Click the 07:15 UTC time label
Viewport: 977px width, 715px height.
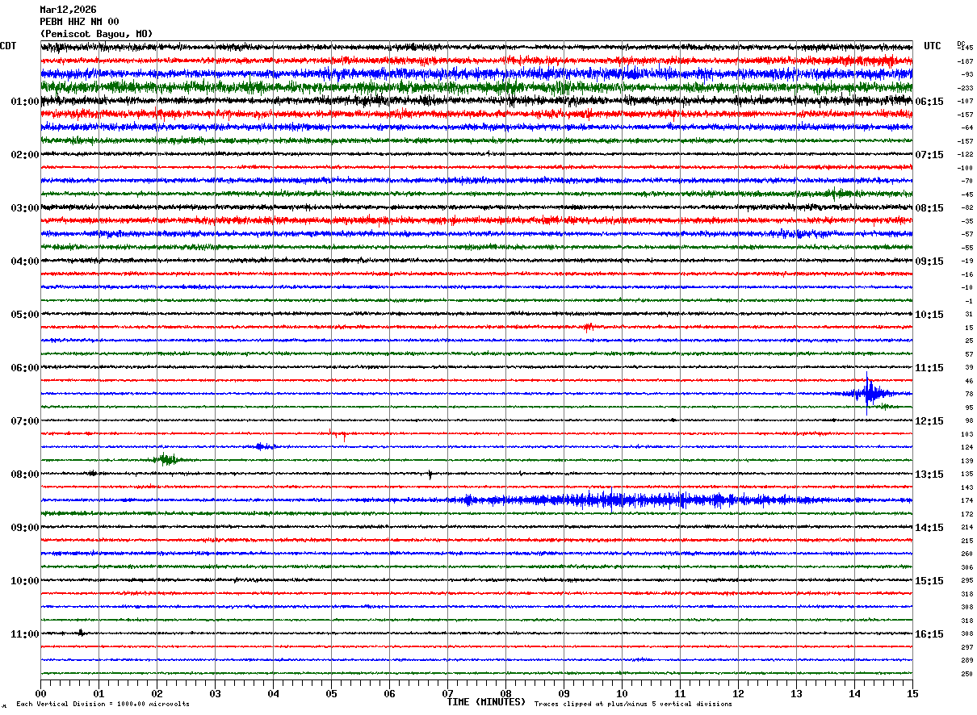pyautogui.click(x=929, y=155)
